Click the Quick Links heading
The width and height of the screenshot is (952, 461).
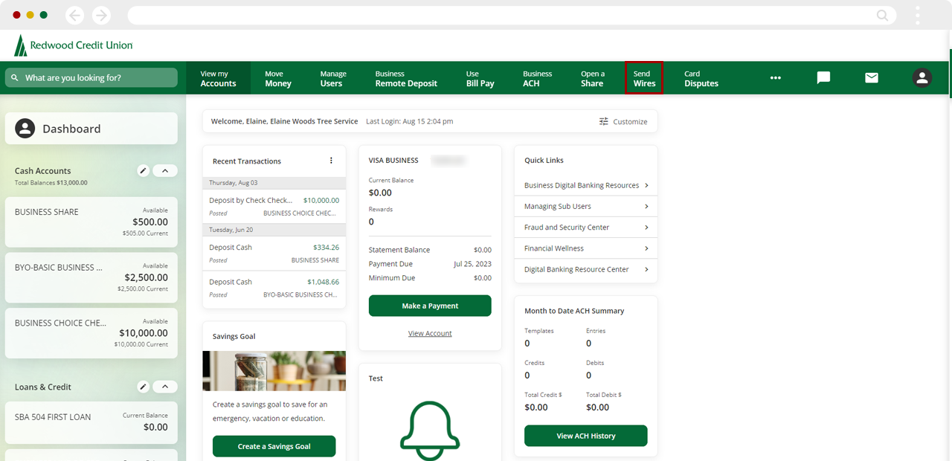(x=544, y=160)
